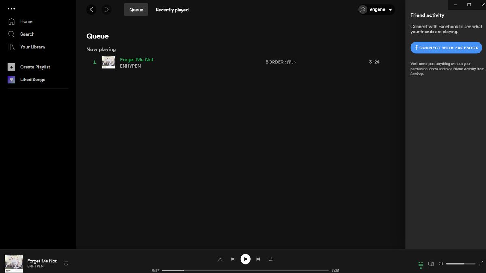The width and height of the screenshot is (486, 273).
Task: Click the engene profile avatar icon
Action: tap(363, 10)
